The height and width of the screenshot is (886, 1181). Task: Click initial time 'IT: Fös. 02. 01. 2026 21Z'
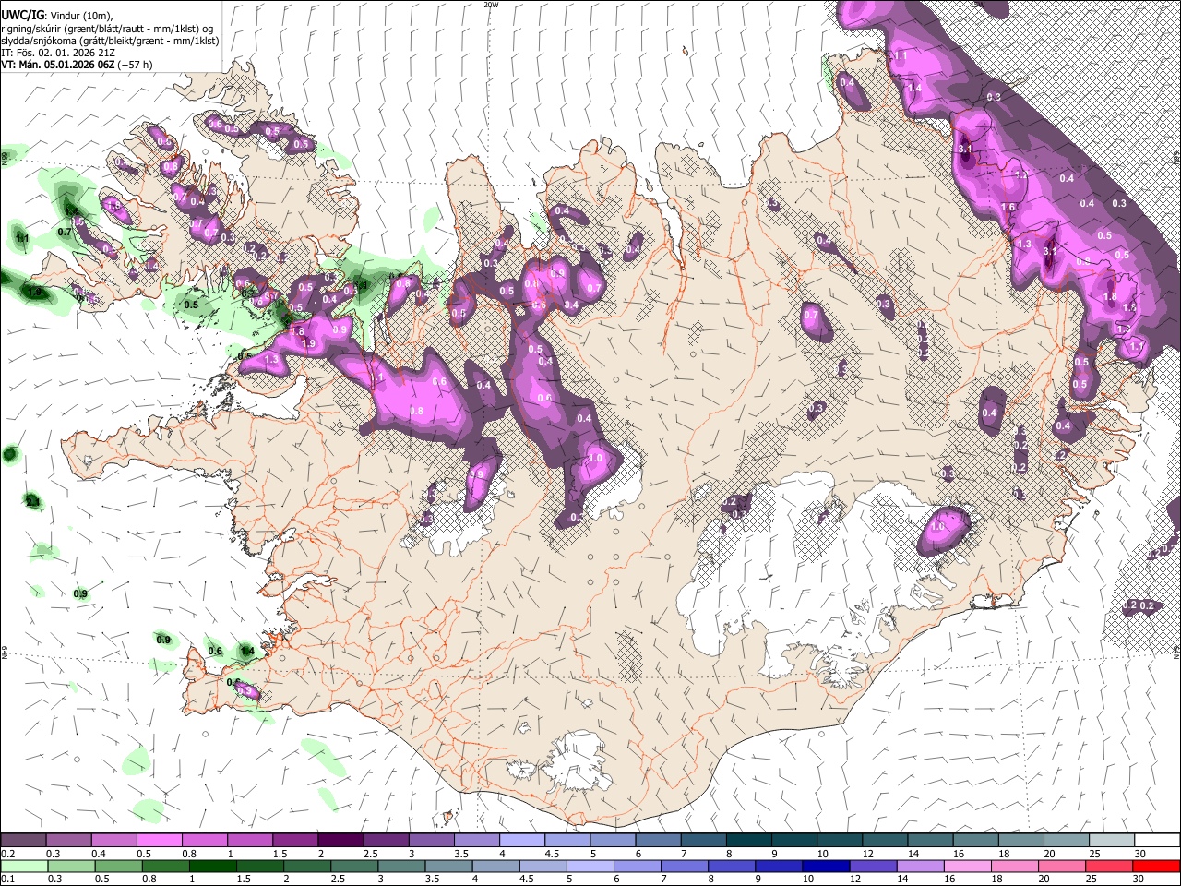(x=58, y=53)
